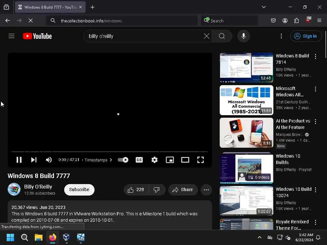
Task: Close the Windows 8 Build 7777 tab
Action: pyautogui.click(x=80, y=7)
